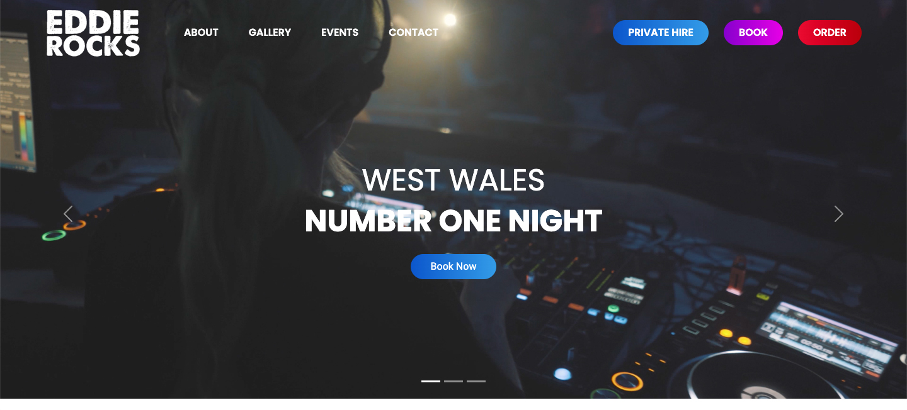The width and height of the screenshot is (907, 410).
Task: Open the Contact nav link
Action: (413, 33)
